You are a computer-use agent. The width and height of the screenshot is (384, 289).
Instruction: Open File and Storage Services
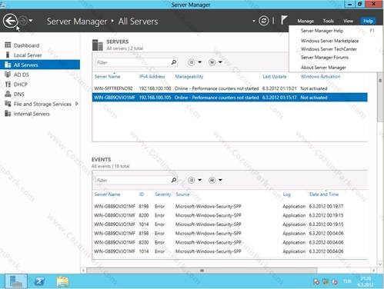pos(42,104)
